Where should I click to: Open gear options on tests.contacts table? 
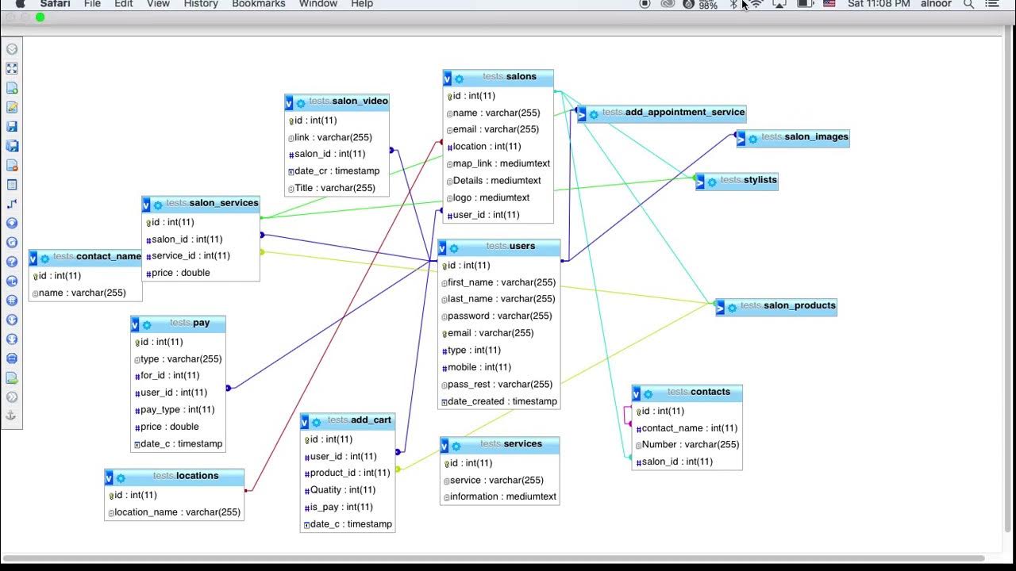tap(648, 393)
